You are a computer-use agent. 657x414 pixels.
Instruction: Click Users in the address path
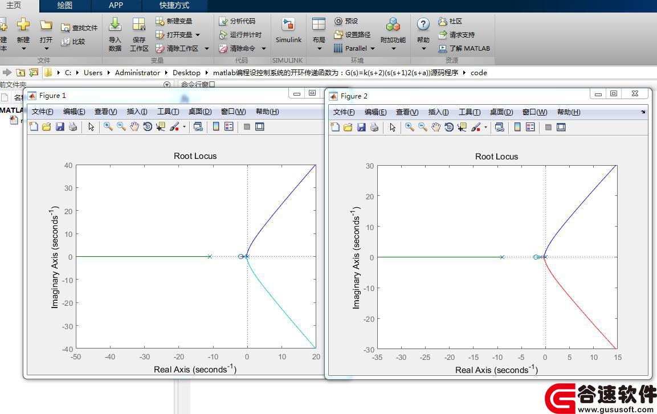93,72
